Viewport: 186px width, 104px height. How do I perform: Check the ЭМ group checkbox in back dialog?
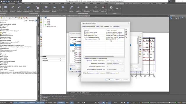pyautogui.click(x=73, y=40)
